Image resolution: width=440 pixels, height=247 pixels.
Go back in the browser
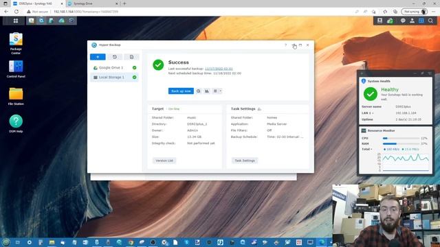point(6,12)
